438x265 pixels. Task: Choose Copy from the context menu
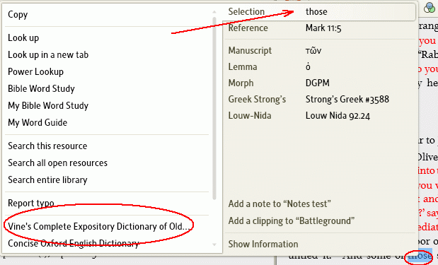tap(18, 15)
